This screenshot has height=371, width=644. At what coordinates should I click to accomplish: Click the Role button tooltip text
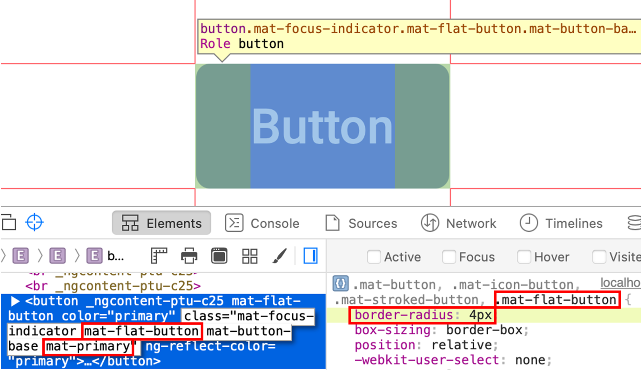pos(242,44)
